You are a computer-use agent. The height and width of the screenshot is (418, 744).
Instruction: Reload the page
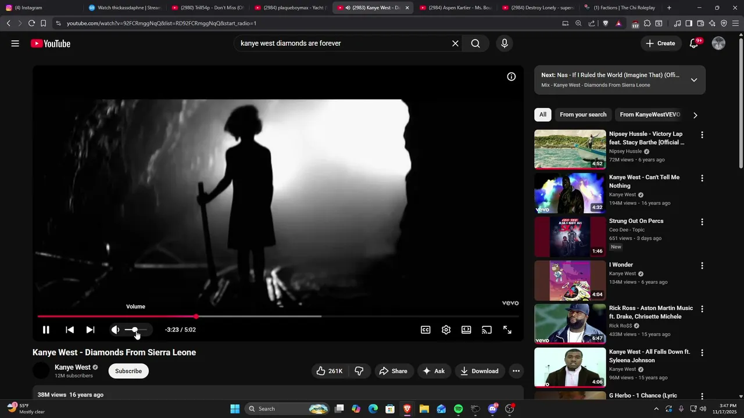pos(31,23)
